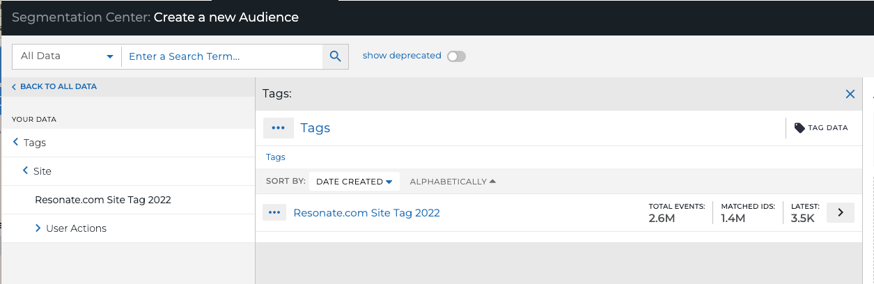The image size is (874, 284).
Task: Close the Tags panel
Action: 850,94
